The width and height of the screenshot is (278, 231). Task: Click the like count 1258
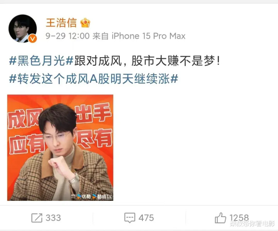239,218
